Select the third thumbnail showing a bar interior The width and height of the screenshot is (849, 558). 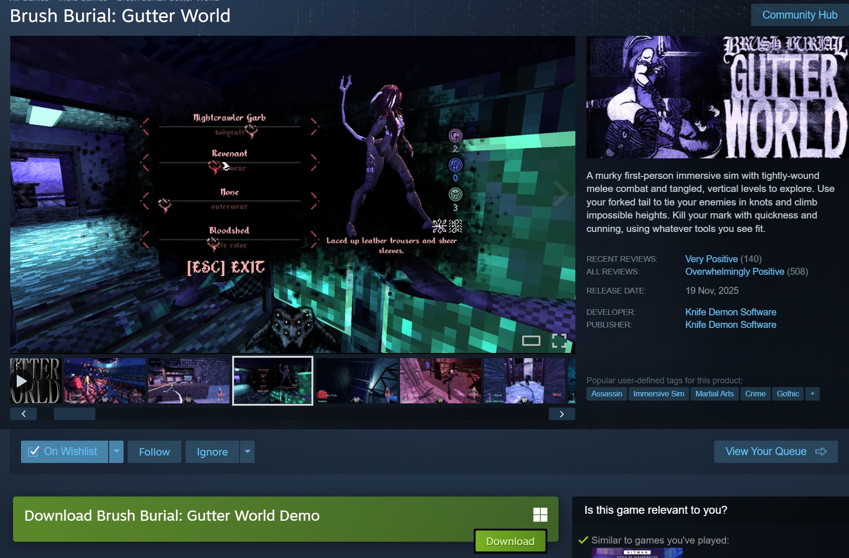pyautogui.click(x=189, y=381)
